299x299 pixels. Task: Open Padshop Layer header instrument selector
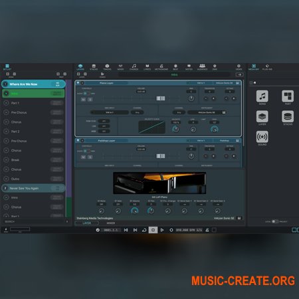click(225, 140)
